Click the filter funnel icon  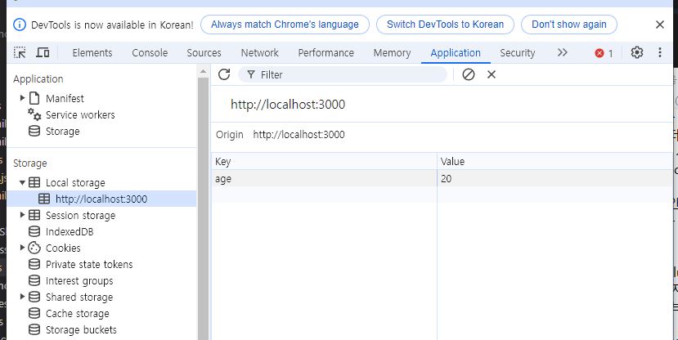click(251, 74)
